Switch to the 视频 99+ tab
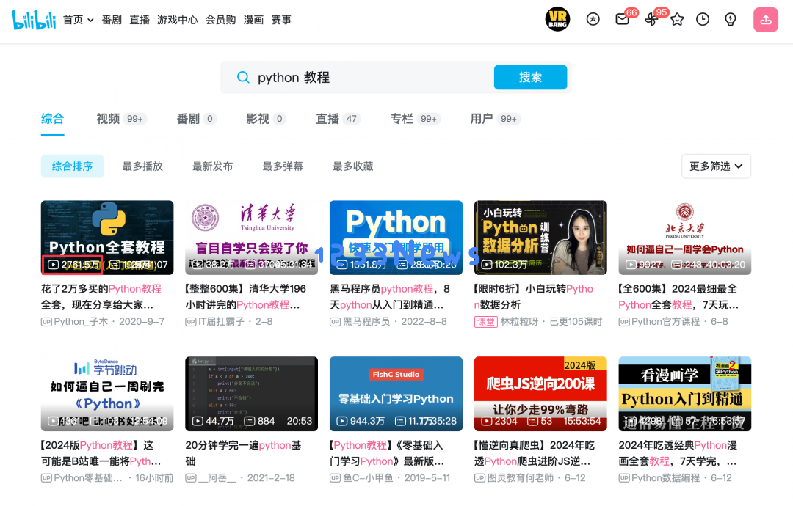 [122, 119]
